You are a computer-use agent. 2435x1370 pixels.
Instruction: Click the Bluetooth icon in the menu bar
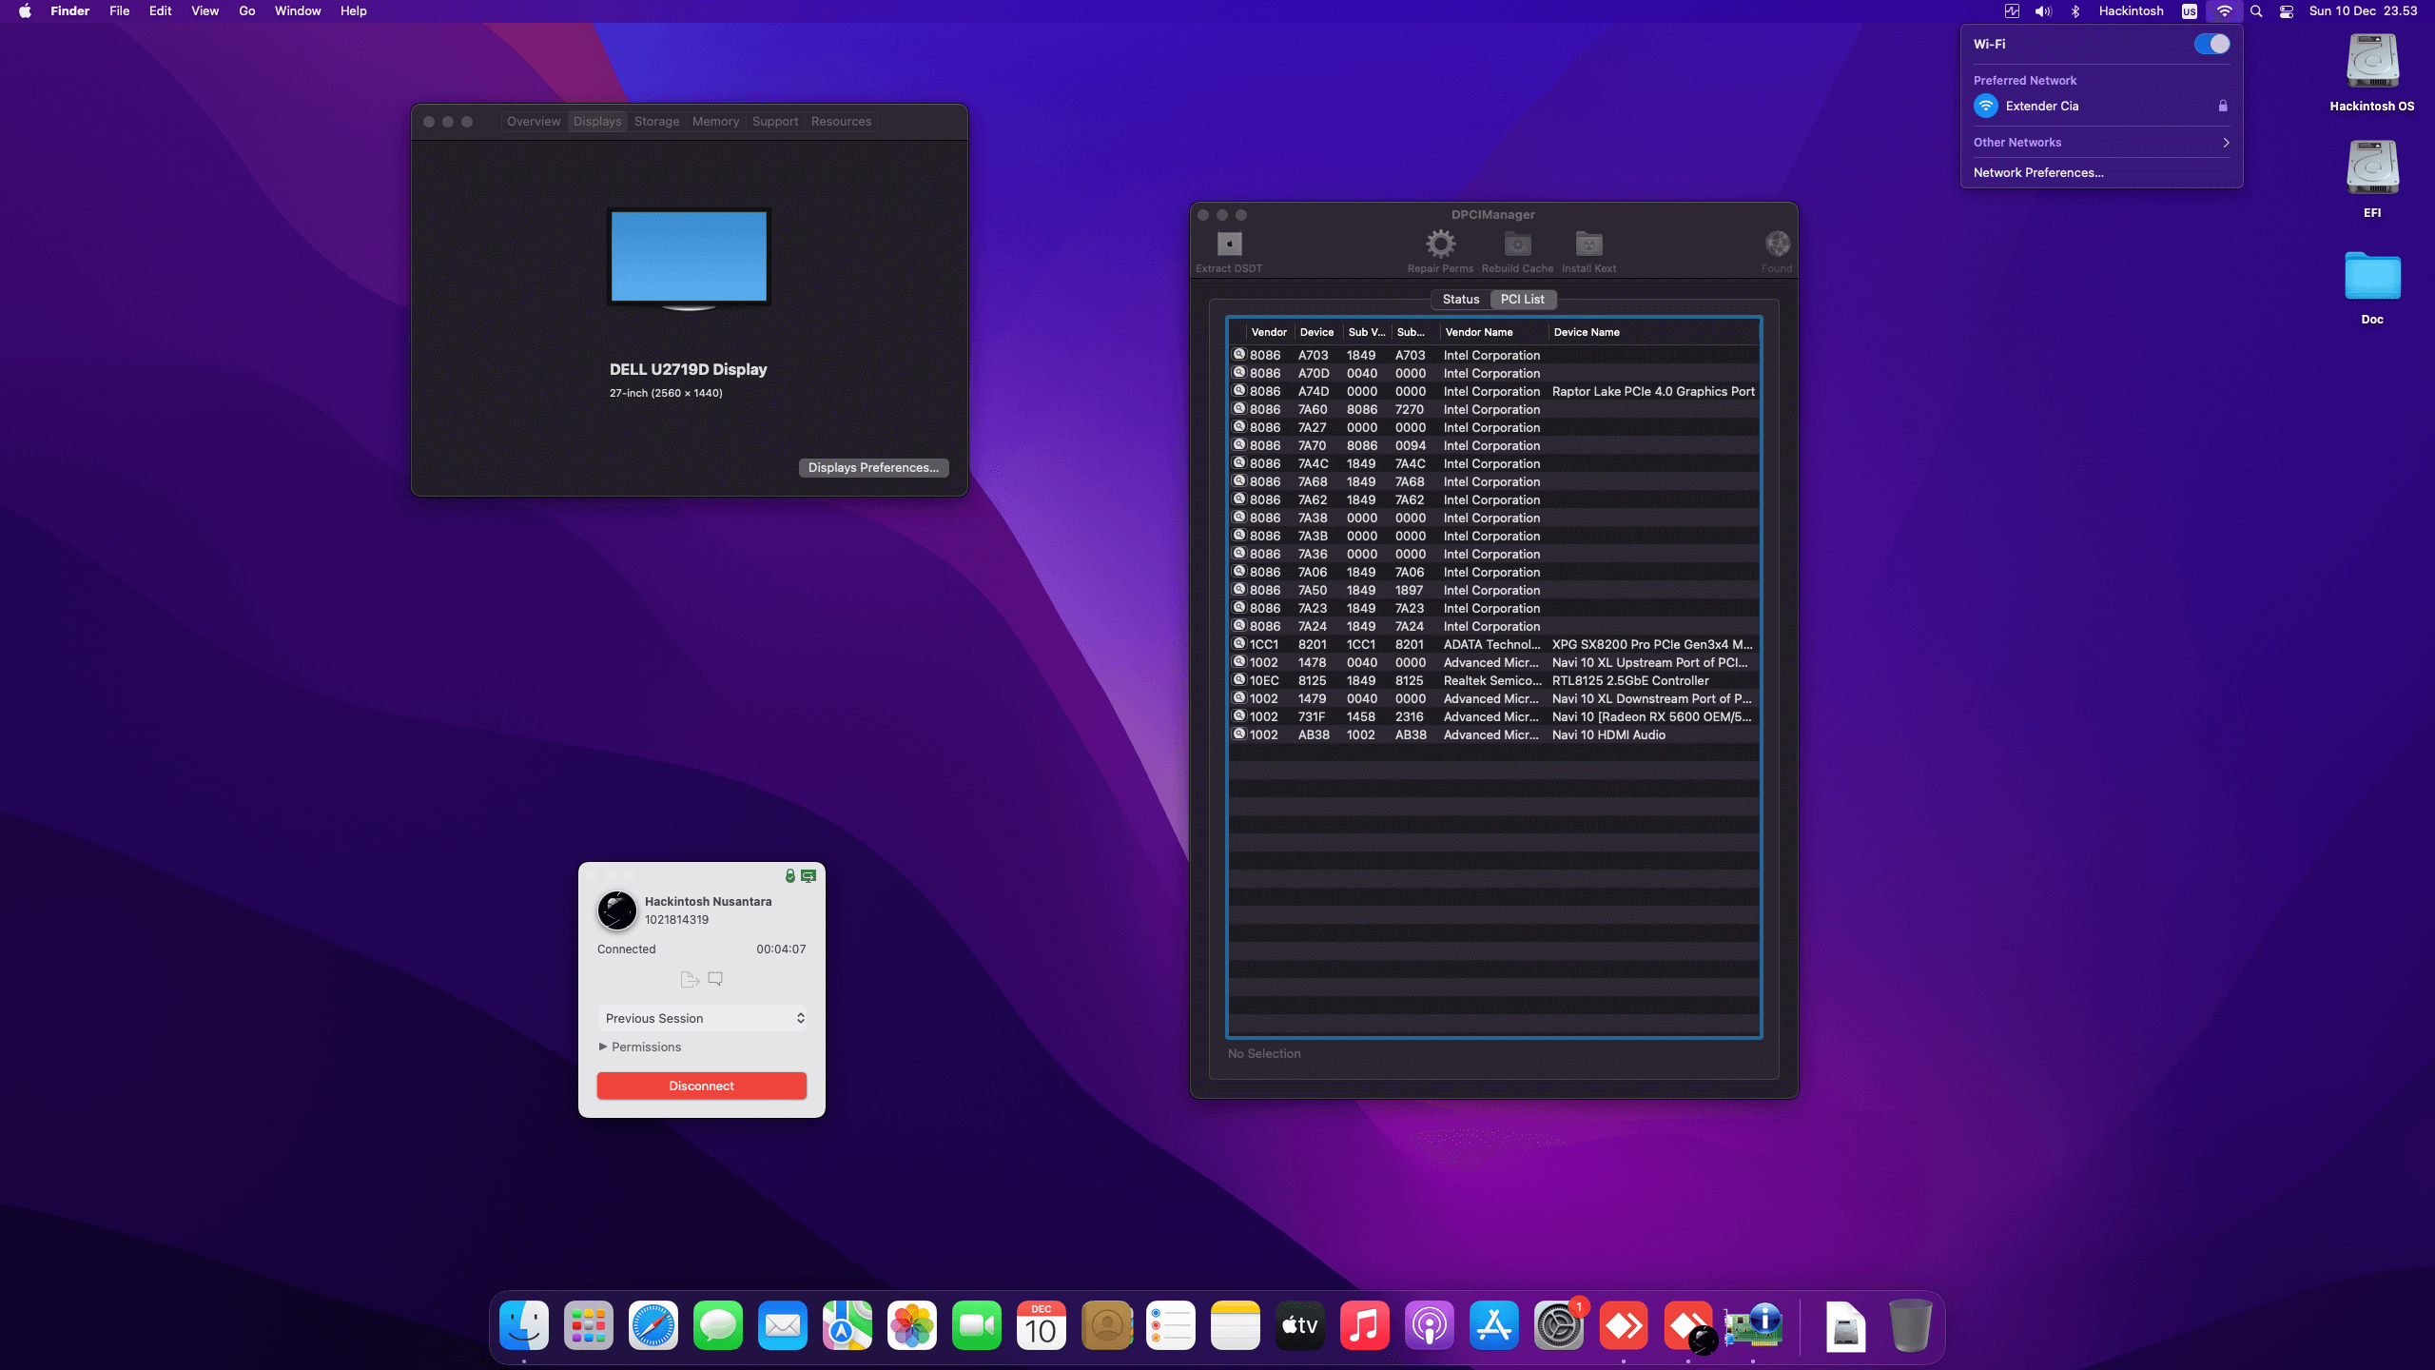(x=2075, y=11)
